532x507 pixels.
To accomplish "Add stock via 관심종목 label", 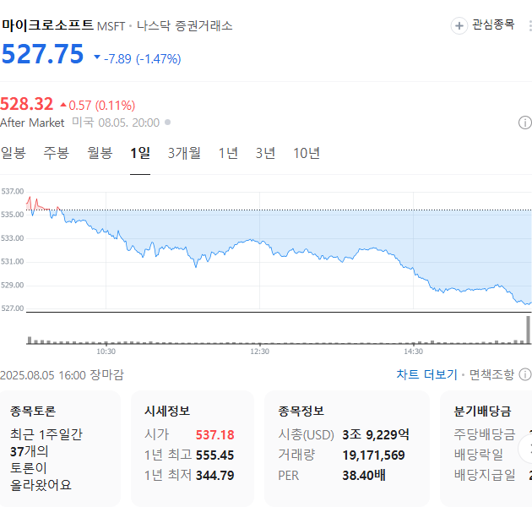I will [493, 25].
